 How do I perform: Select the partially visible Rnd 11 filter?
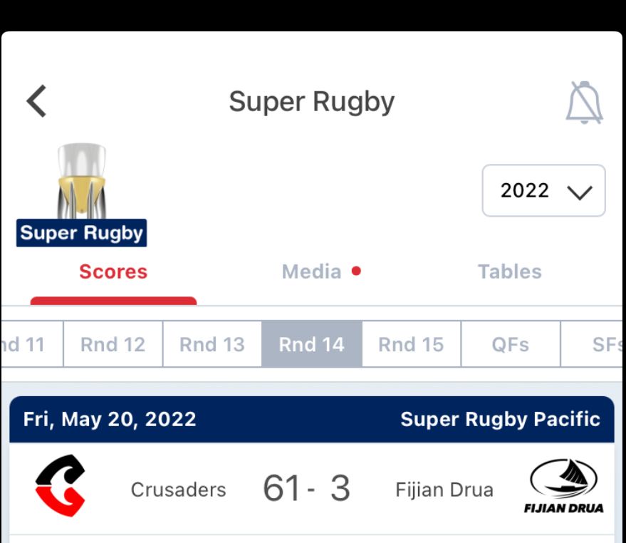point(31,344)
